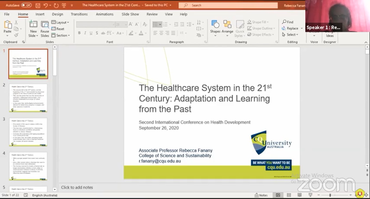Start presentation from beginning icon
The image size is (370, 199).
pyautogui.click(x=64, y=5)
